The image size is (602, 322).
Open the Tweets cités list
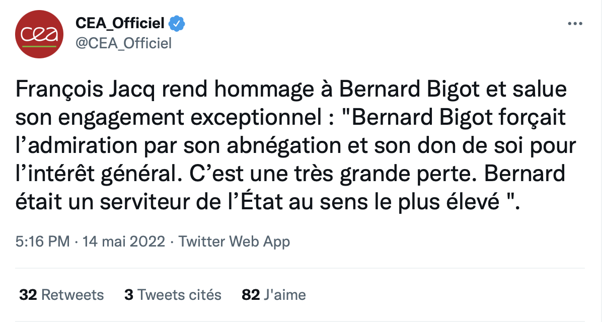click(180, 294)
